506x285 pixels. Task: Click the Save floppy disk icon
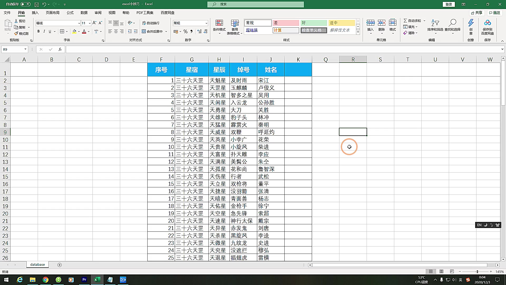[x=37, y=4]
